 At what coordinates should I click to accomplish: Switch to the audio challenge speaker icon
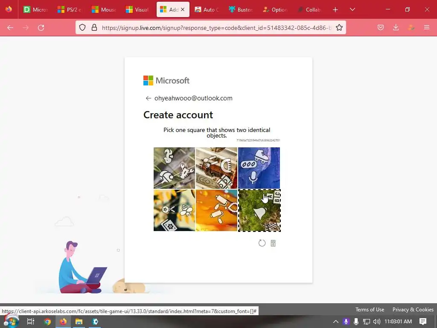[273, 243]
